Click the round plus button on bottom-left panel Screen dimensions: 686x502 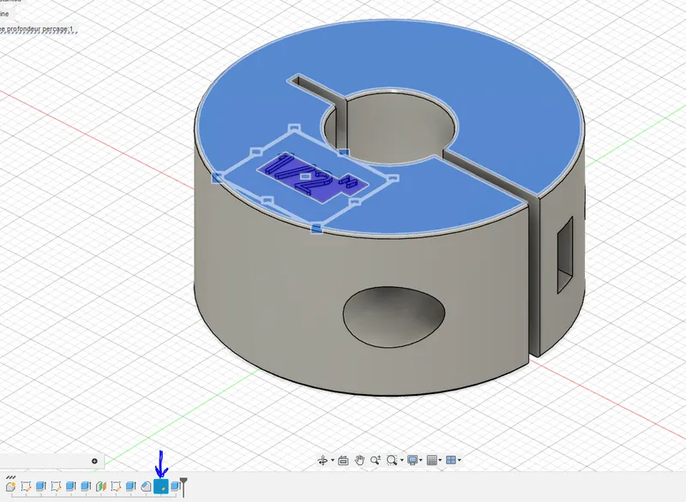94,461
